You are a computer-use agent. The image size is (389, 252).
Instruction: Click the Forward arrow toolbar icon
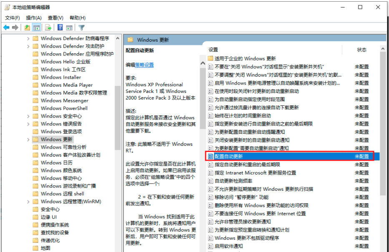click(15, 27)
